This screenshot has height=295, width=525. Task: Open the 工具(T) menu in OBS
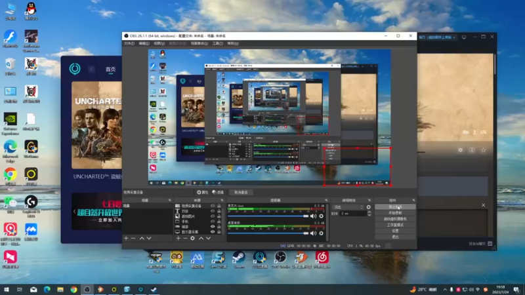click(218, 43)
